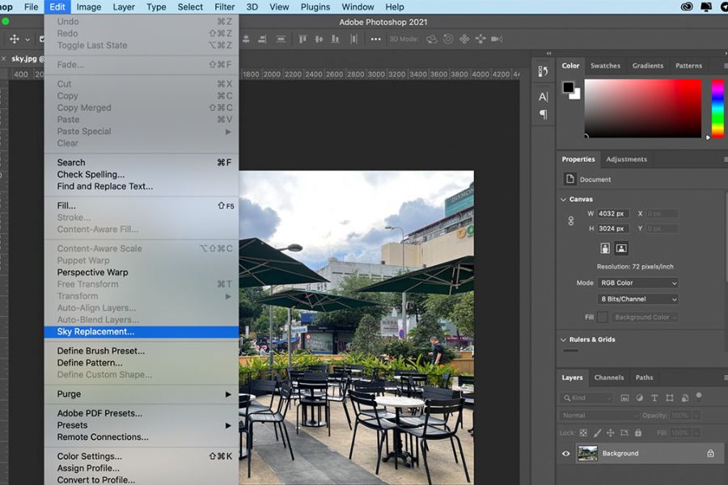Open the Character panel icon
This screenshot has height=485, width=728.
[x=544, y=96]
